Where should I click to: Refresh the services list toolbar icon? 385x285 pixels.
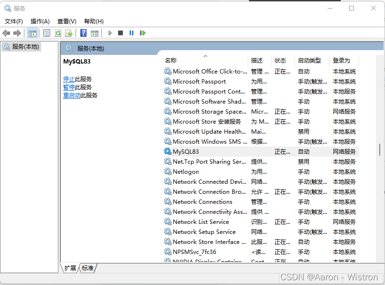[58, 33]
